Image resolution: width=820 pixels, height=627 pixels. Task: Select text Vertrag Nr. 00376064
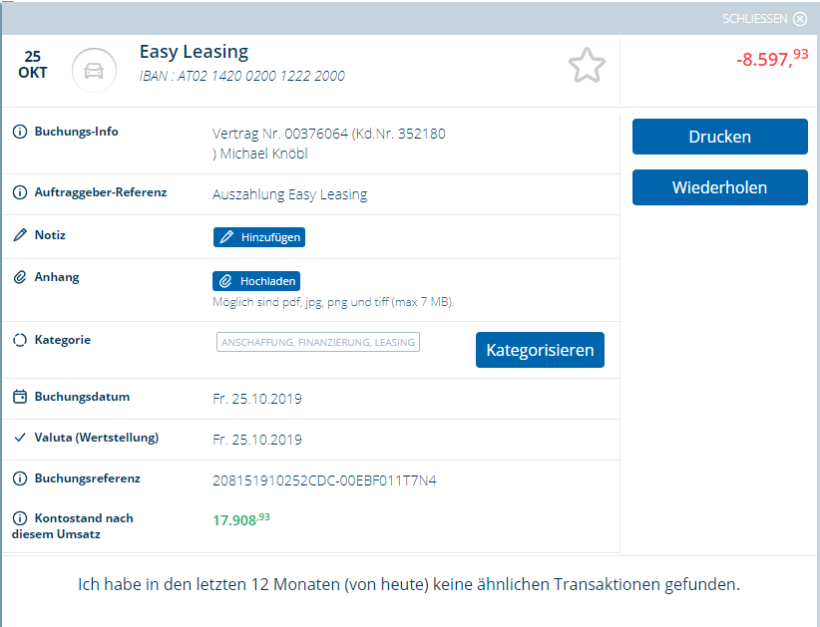tap(279, 134)
